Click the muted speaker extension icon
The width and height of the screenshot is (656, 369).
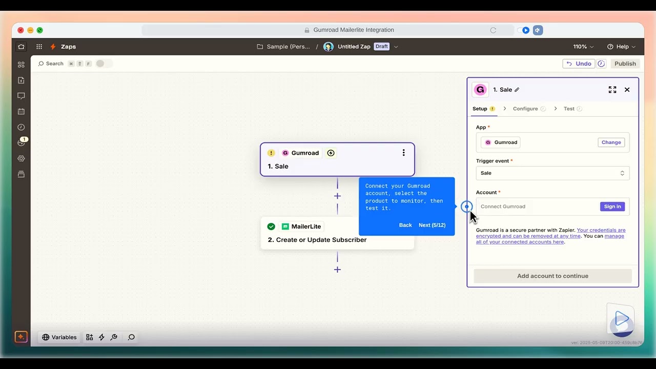pyautogui.click(x=538, y=30)
